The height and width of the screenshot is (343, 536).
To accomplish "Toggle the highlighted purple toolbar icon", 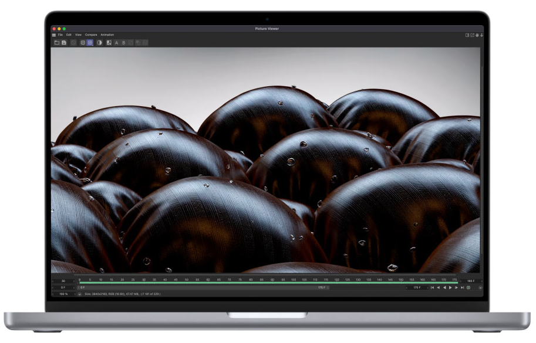I will tap(90, 43).
